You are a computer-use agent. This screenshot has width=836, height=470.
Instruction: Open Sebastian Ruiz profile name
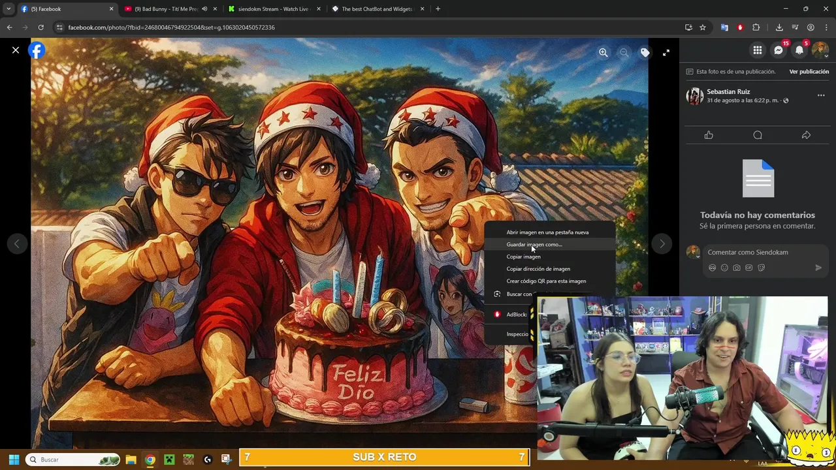[x=728, y=92]
